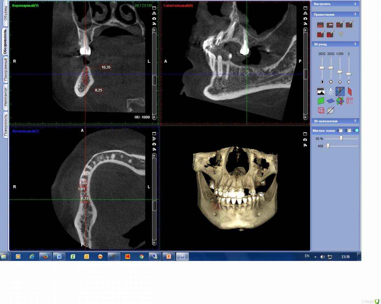
Task: Collapse the Примечания panel
Action: coord(355,15)
